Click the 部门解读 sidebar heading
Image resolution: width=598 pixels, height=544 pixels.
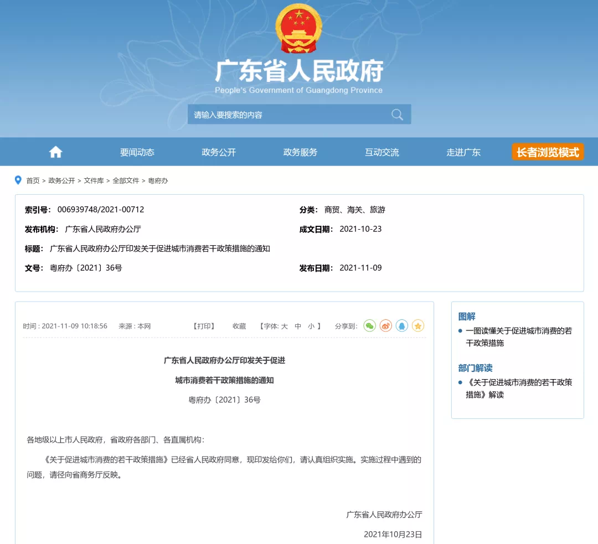click(x=475, y=368)
